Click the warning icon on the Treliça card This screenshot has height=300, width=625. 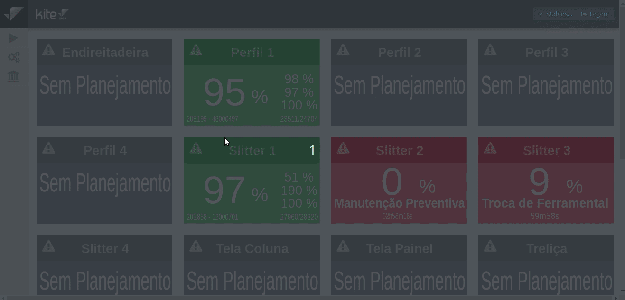[x=490, y=246]
